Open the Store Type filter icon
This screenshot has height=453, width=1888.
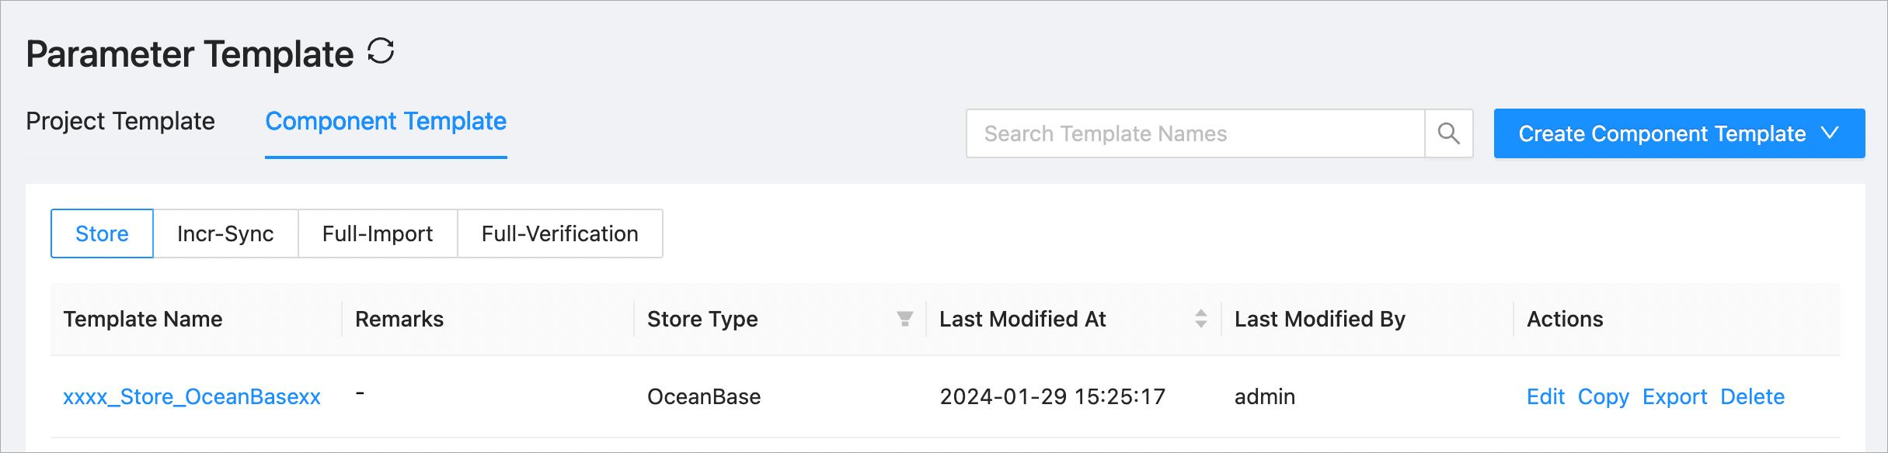tap(904, 319)
